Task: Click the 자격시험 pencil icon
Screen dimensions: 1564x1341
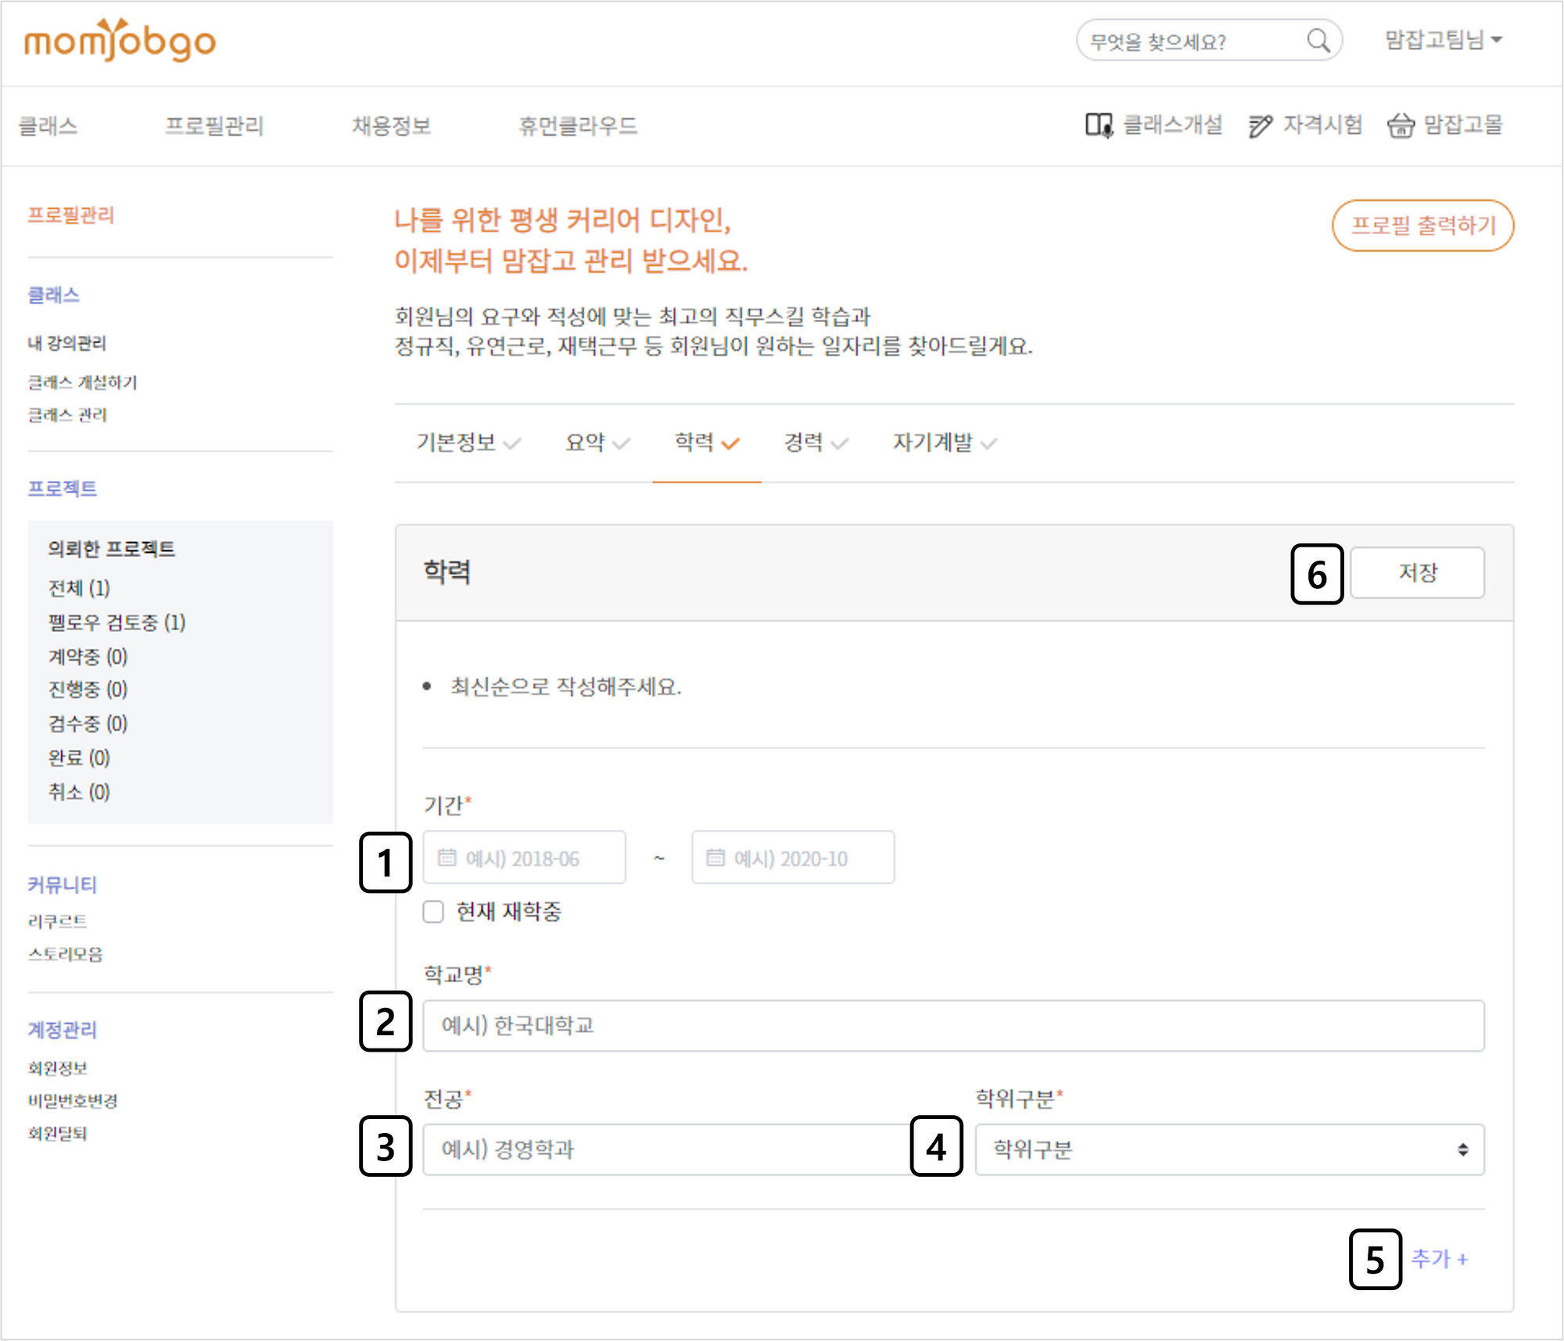Action: coord(1260,125)
